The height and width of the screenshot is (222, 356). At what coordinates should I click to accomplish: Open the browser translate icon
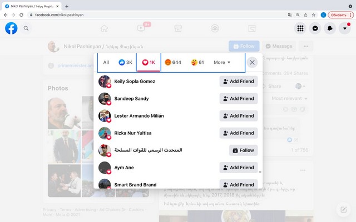[x=290, y=15]
